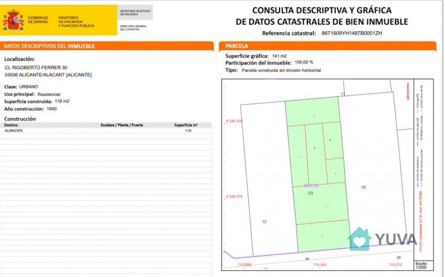Open the Parcela section header
This screenshot has height=277, width=445.
click(233, 46)
